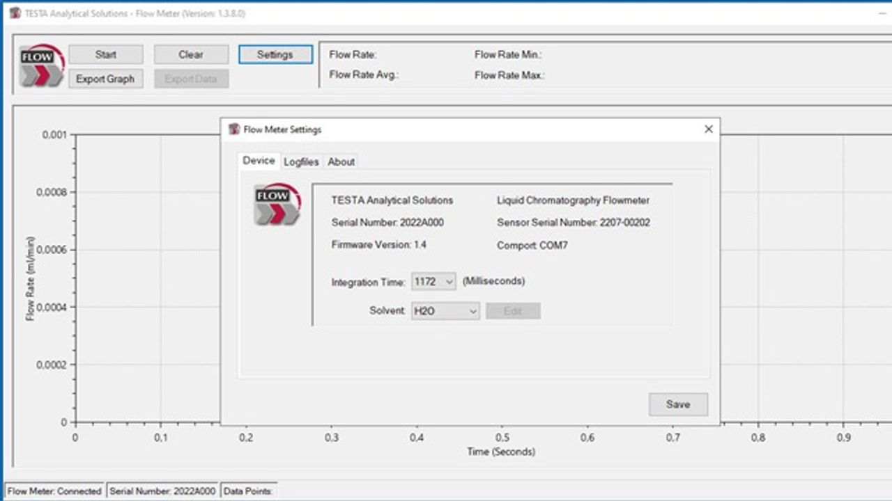Click the Time (Seconds) axis label
Screen dimensions: 892x501
point(501,452)
